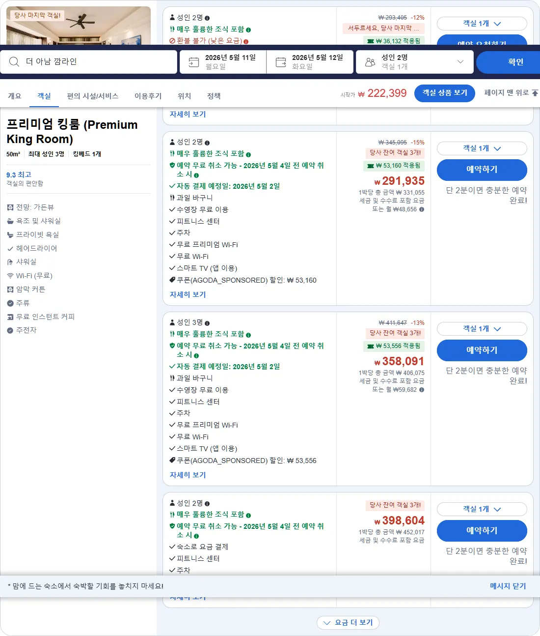This screenshot has width=540, height=636.
Task: Click the 당사 마지막 객실! badge
Action: [37, 15]
